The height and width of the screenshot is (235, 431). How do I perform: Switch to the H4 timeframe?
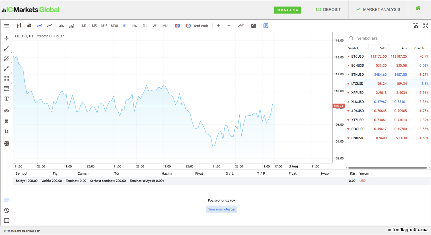click(x=134, y=26)
